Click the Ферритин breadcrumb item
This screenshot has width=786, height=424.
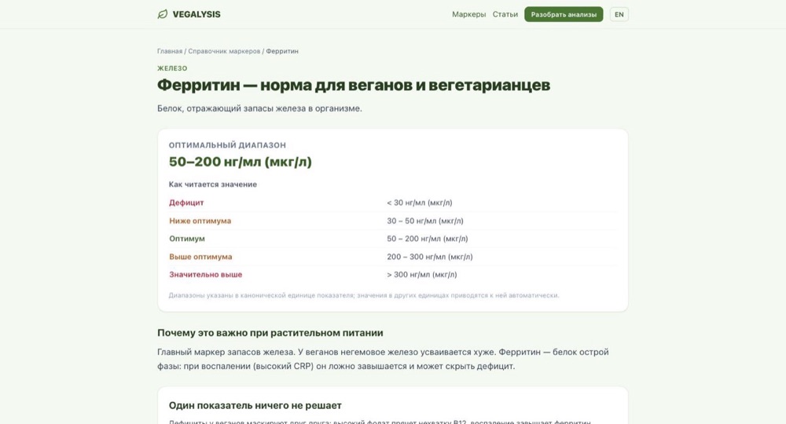tap(281, 51)
